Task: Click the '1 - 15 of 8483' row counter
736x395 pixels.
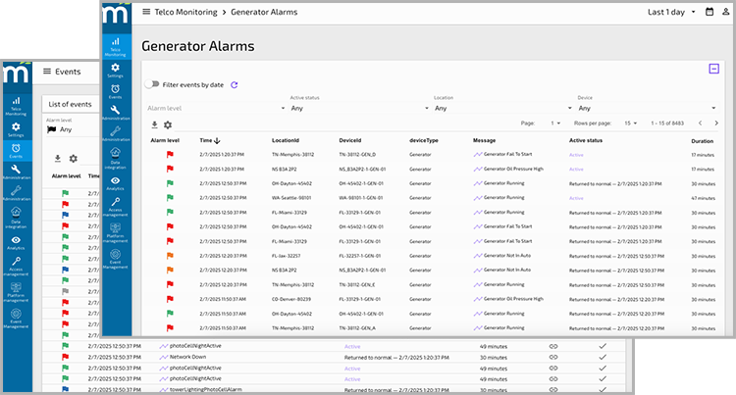Action: (667, 123)
